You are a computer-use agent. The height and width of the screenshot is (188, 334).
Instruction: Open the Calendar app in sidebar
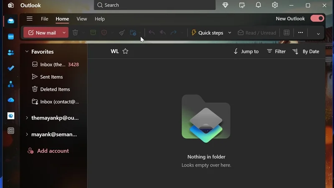11,37
